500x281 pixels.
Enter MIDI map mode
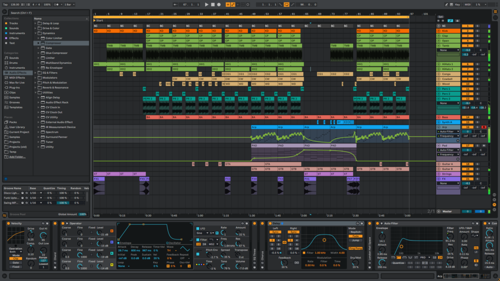(468, 4)
